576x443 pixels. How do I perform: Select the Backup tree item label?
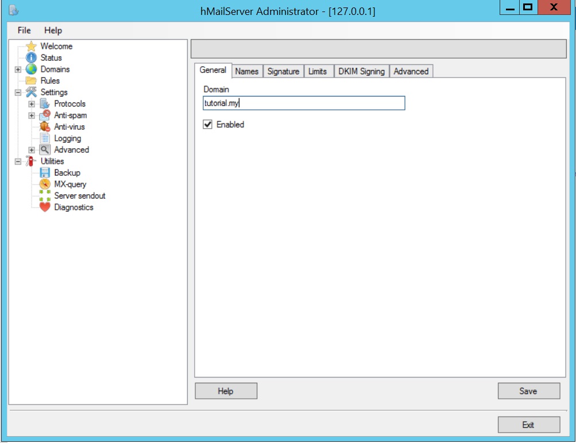pos(67,173)
